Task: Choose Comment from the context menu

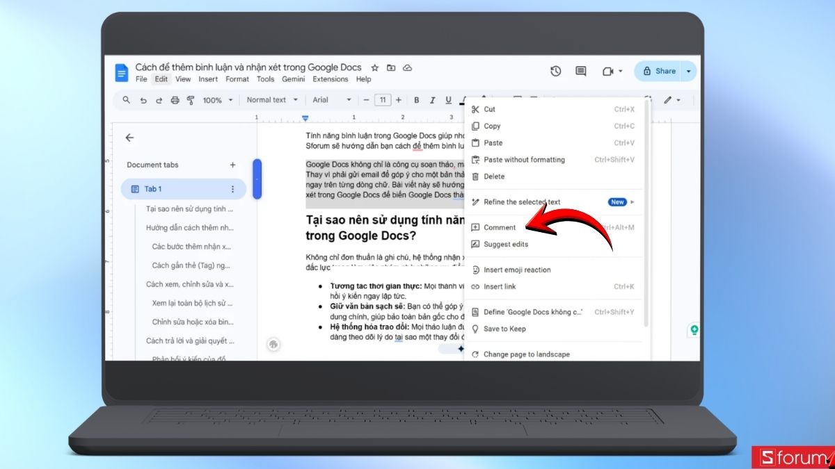Action: coord(553,227)
